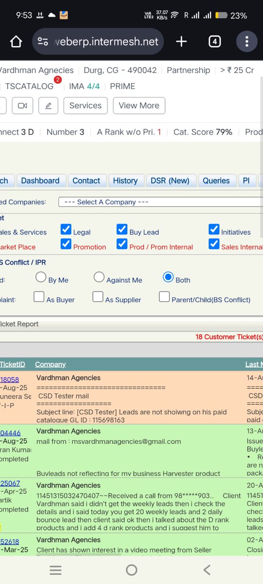263x584 pixels.
Task: Open ticket ID ending 04446
Action: (x=11, y=433)
